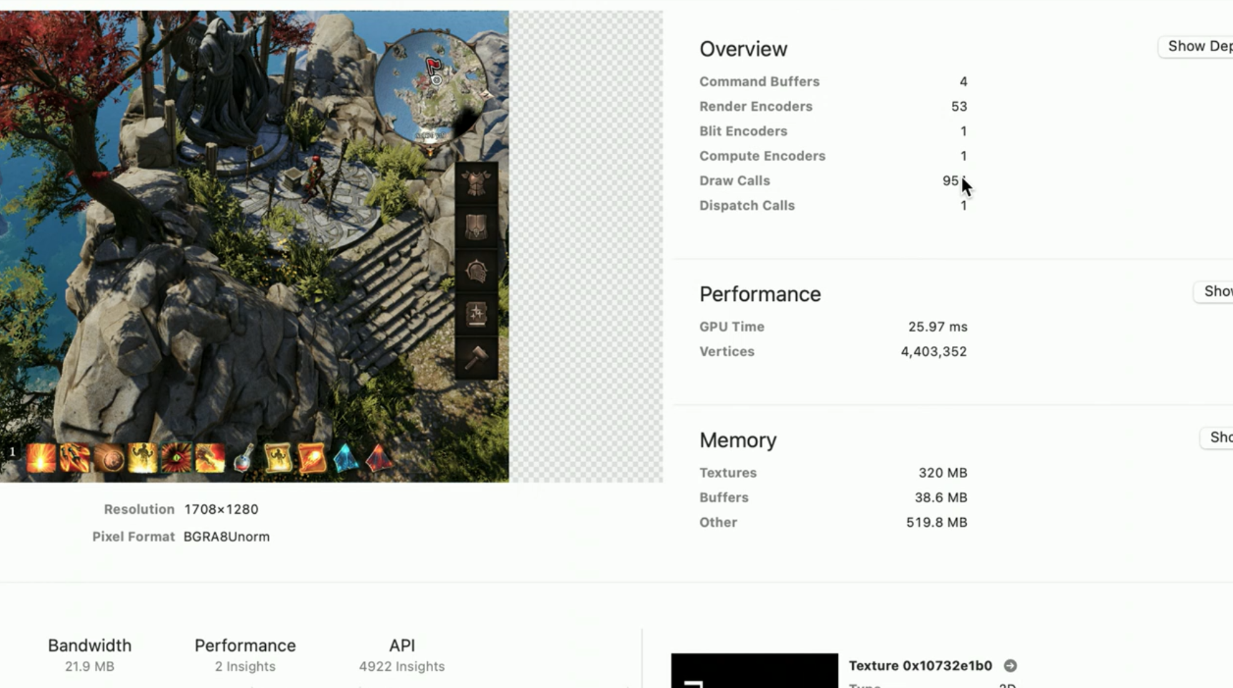Click the Draw Calls label
1233x688 pixels.
click(735, 181)
